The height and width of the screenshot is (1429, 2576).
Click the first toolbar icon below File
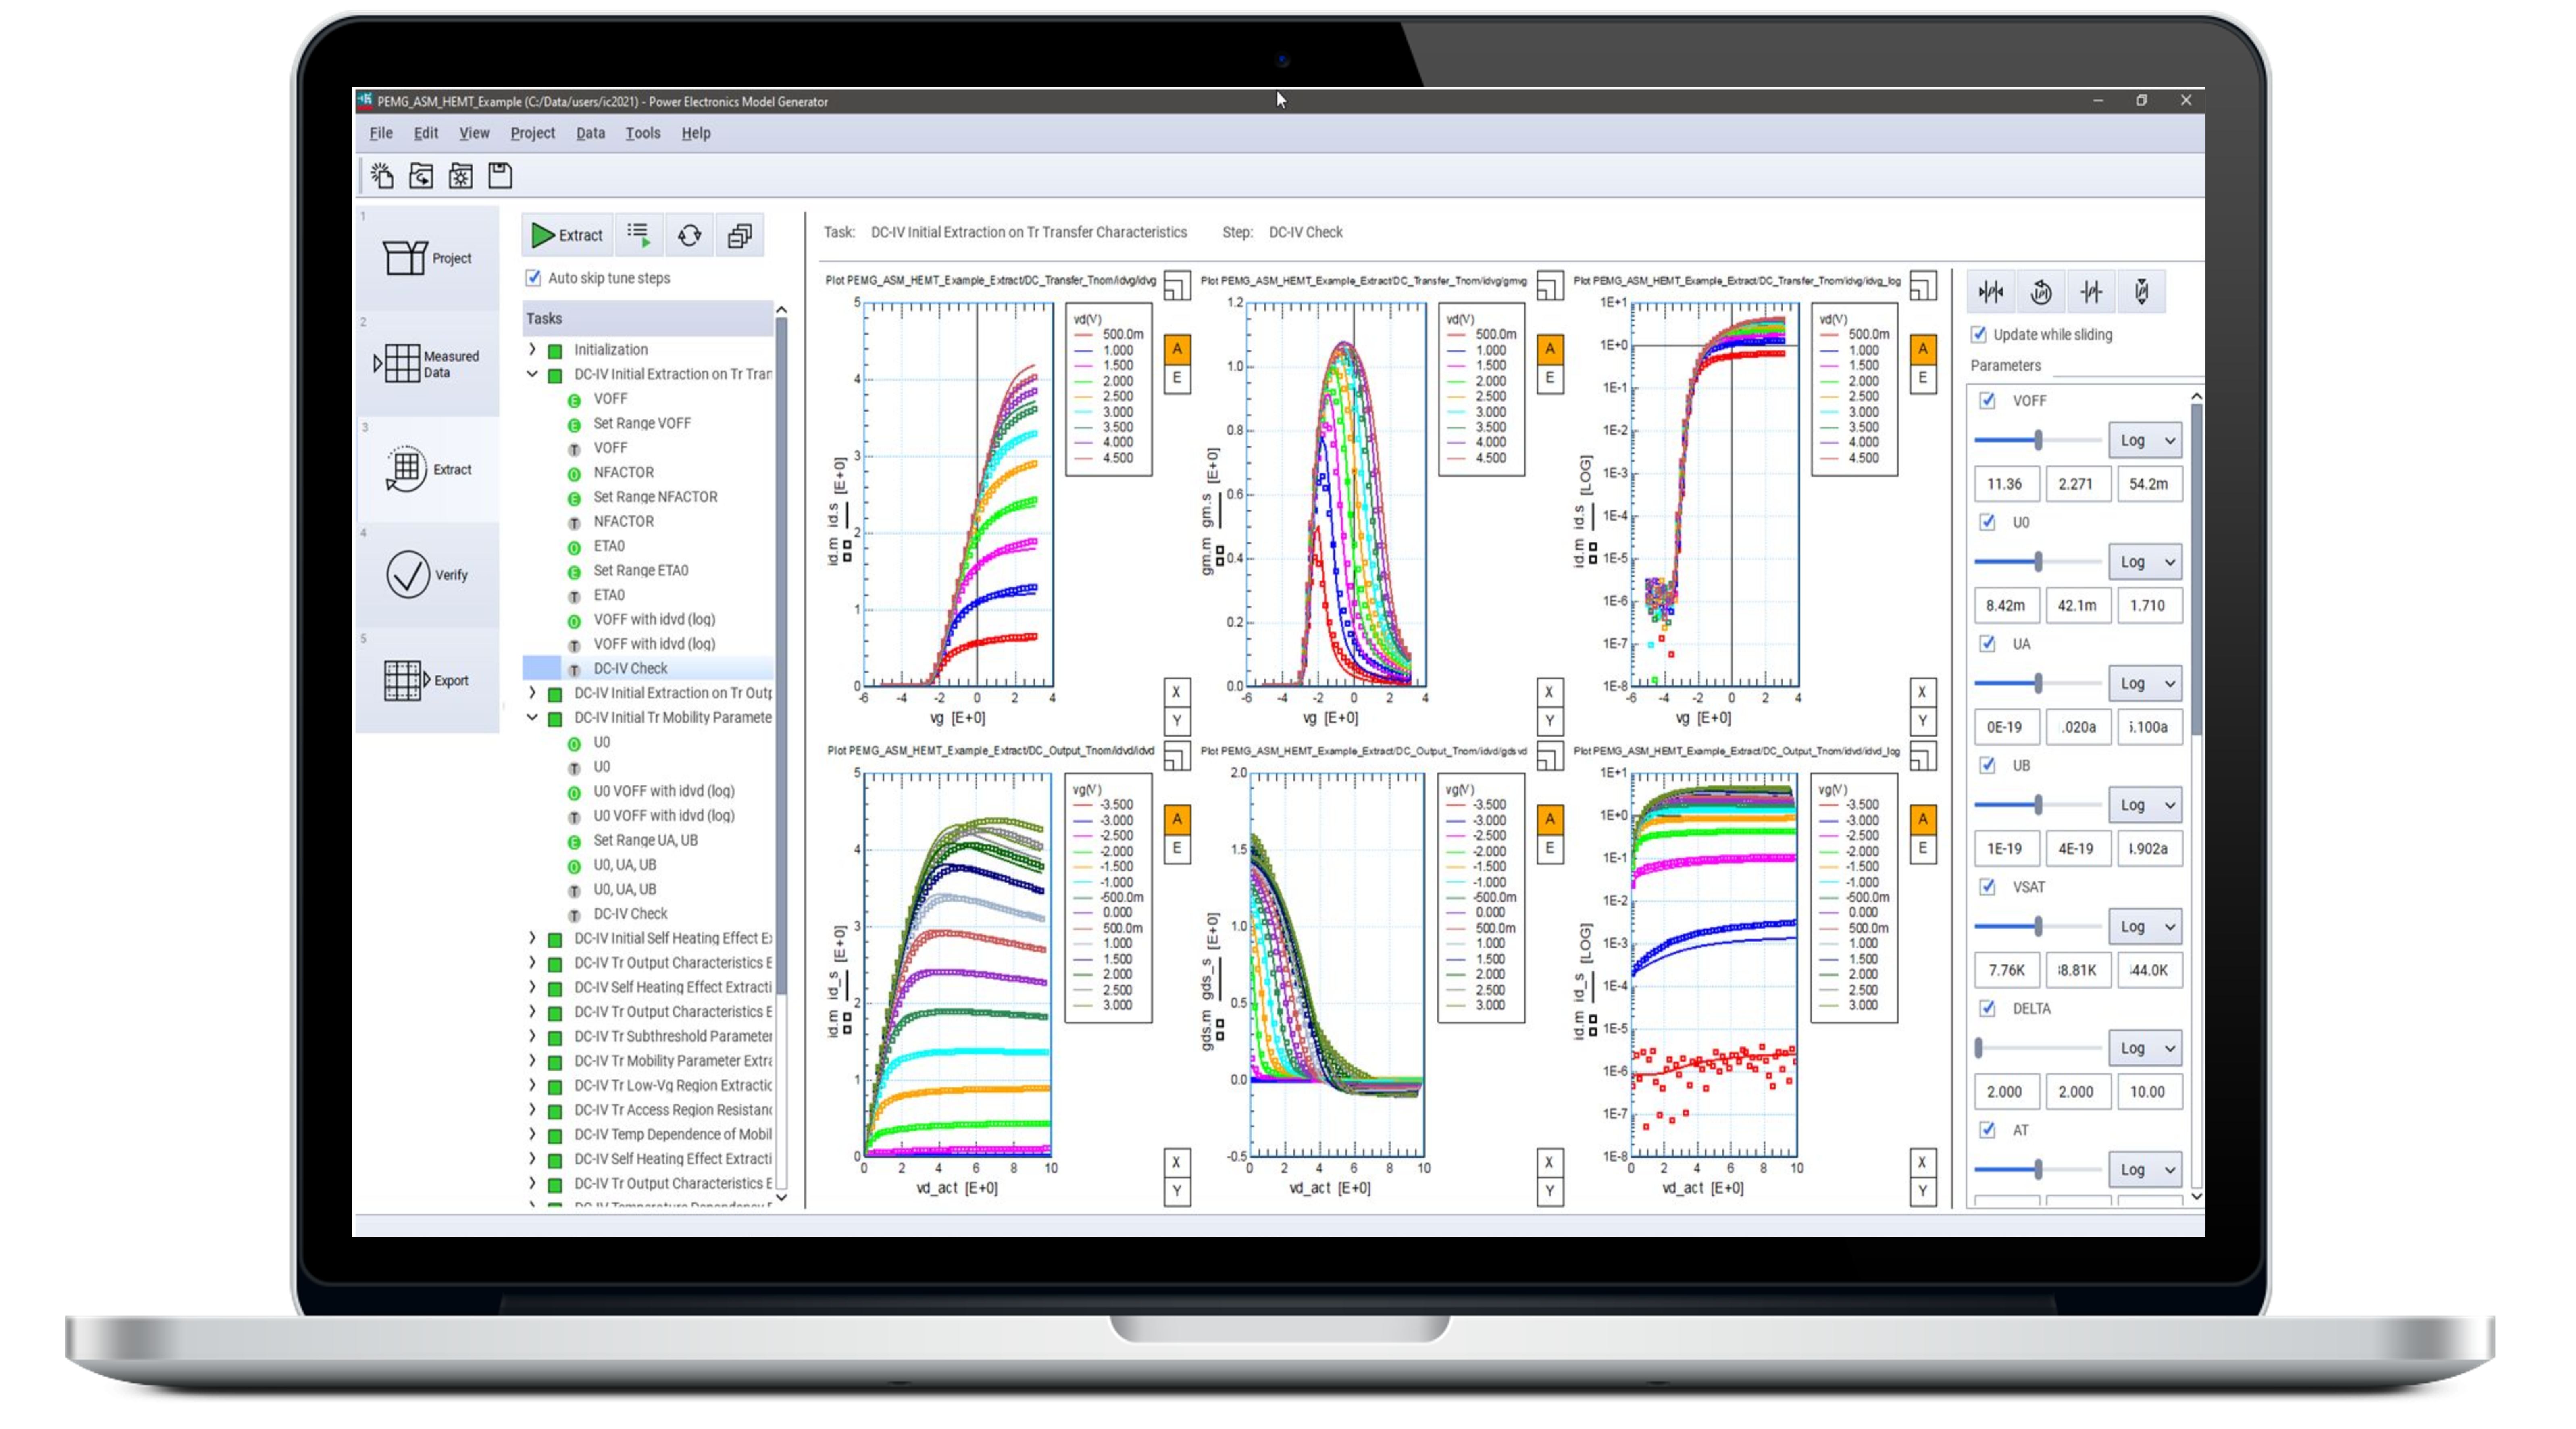[382, 176]
